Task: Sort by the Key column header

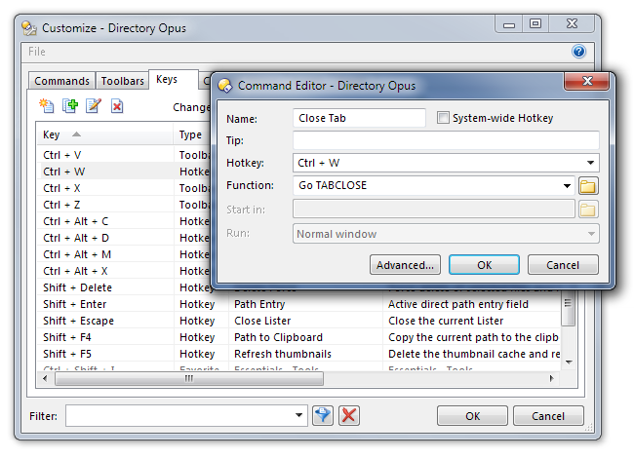Action: [x=104, y=134]
